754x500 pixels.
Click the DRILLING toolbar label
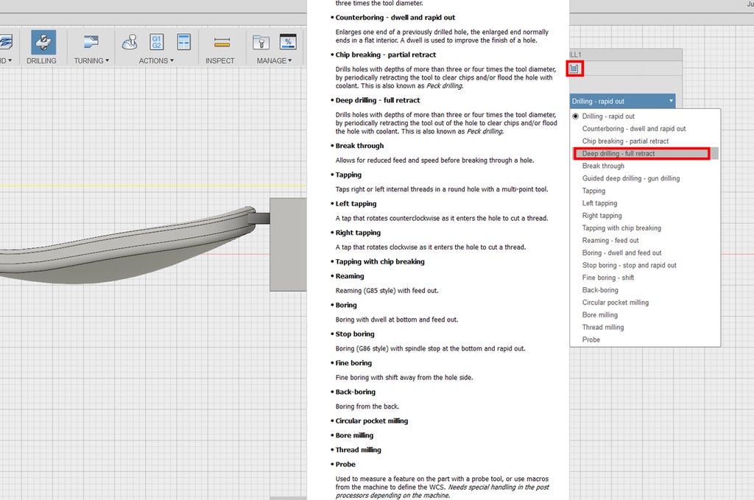click(41, 60)
